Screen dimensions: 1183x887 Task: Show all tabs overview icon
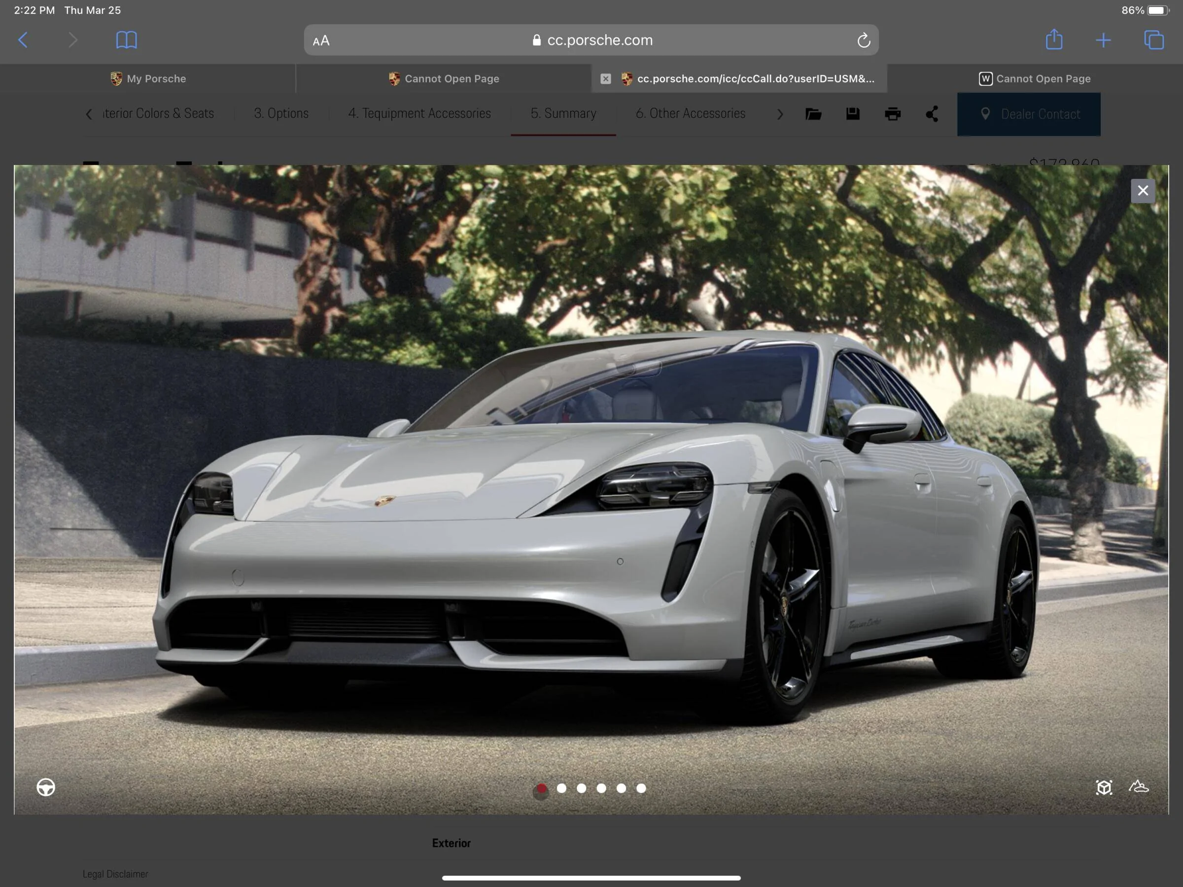point(1153,40)
